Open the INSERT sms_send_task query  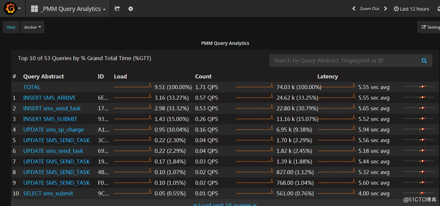52,108
